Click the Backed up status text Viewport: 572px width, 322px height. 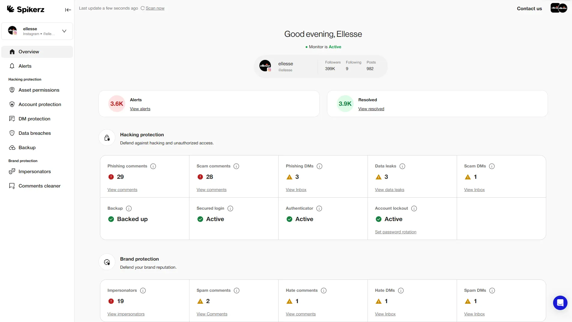pos(132,219)
